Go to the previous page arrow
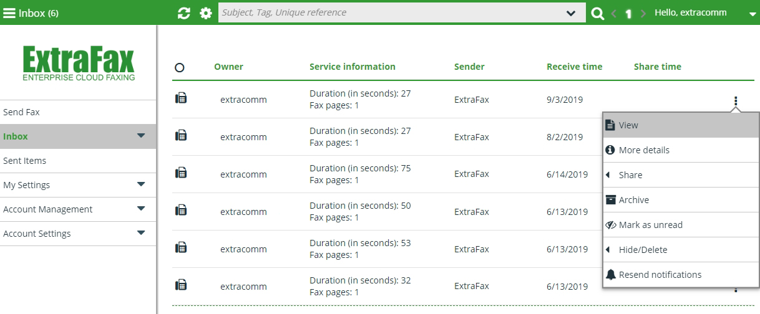The image size is (760, 314). (x=613, y=13)
